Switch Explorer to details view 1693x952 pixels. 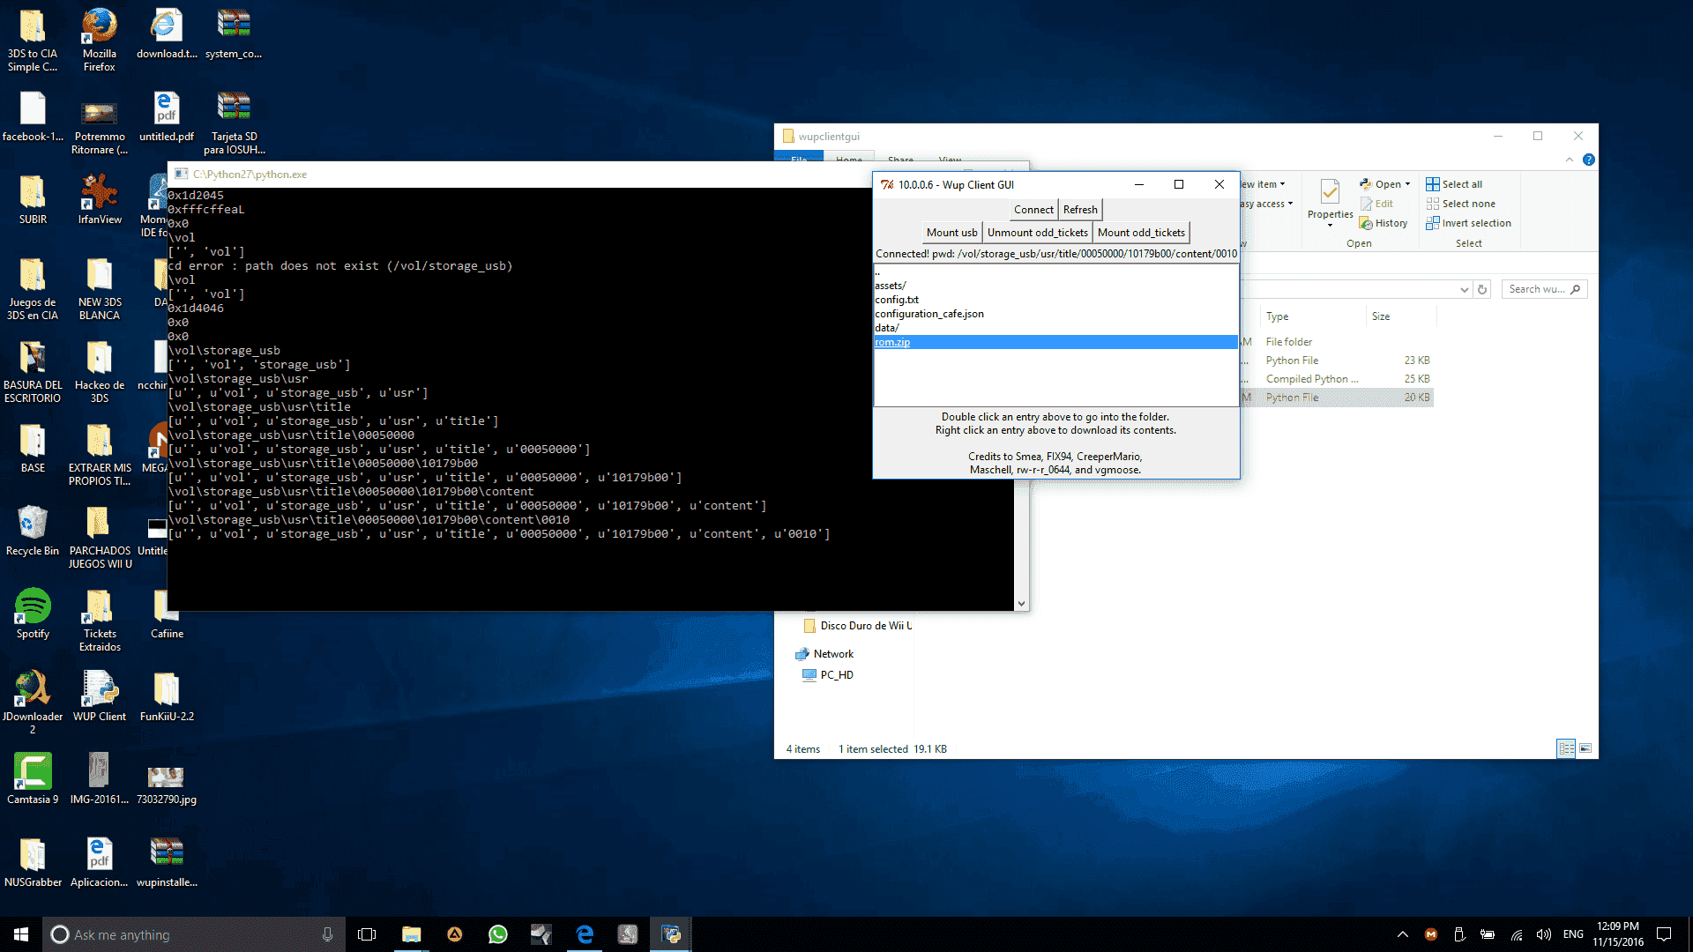pyautogui.click(x=1566, y=748)
